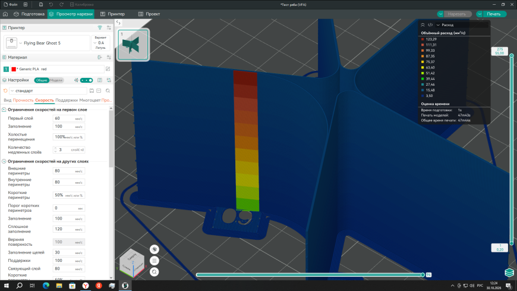Select the plate 1 thumbnail
517x291 pixels.
click(133, 44)
